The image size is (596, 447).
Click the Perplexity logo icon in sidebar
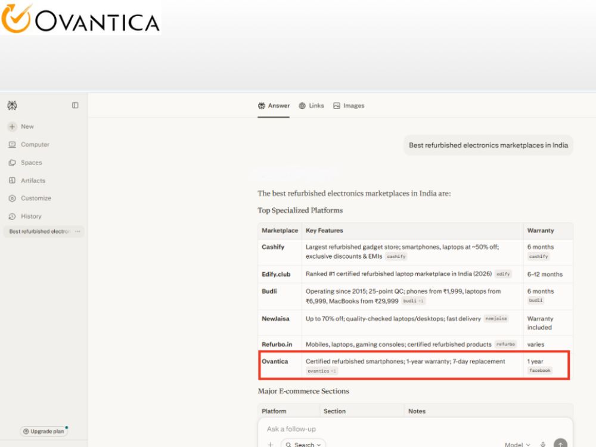[x=12, y=105]
